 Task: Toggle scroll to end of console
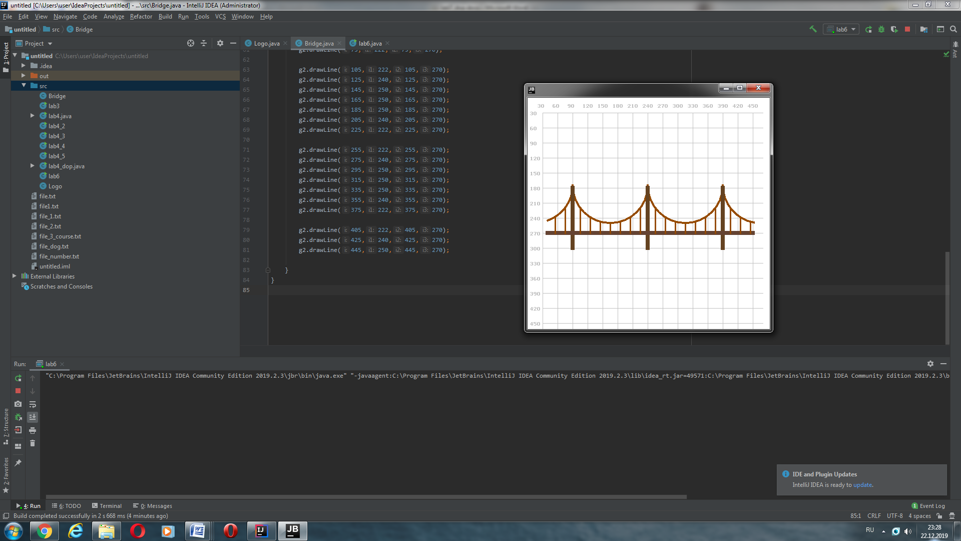[x=33, y=417]
